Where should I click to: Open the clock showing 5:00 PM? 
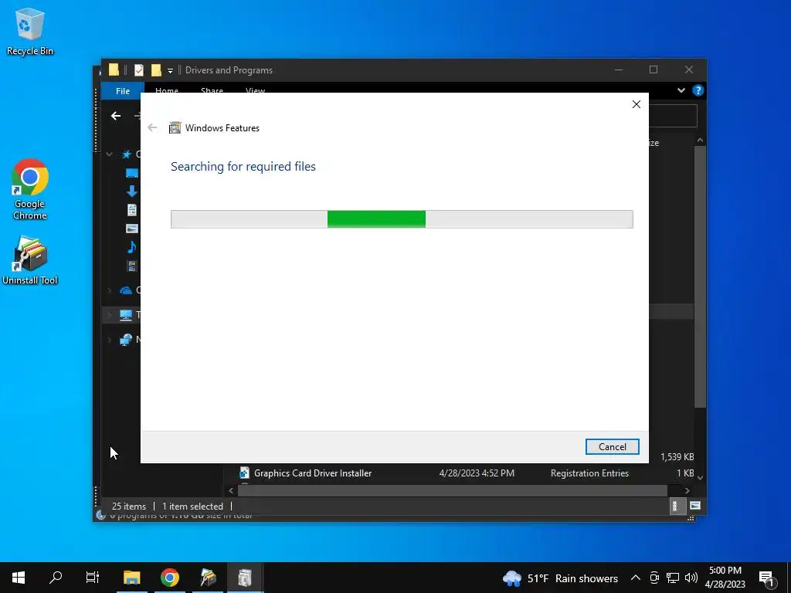pyautogui.click(x=725, y=578)
